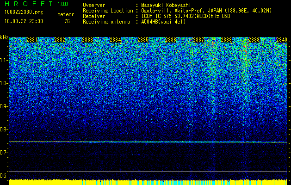
Task: Click the observer name Masayuki Kobayashi
Action: [x=166, y=5]
